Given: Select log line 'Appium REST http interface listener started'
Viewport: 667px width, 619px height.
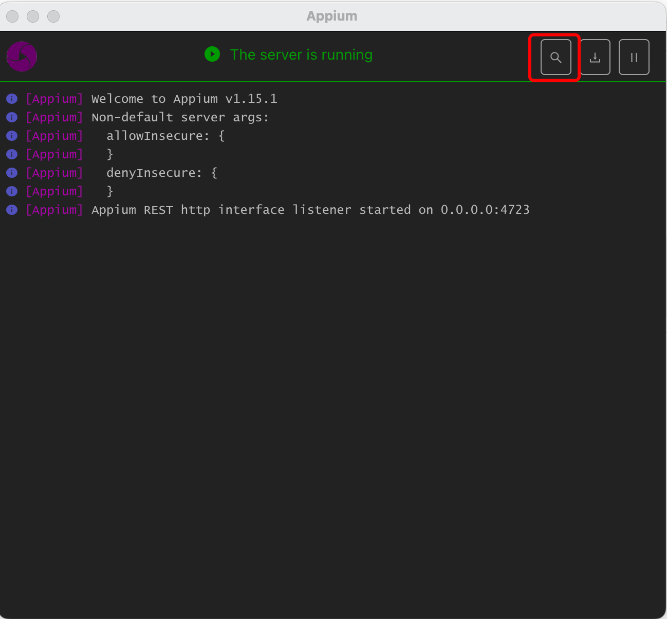Looking at the screenshot, I should (x=310, y=210).
